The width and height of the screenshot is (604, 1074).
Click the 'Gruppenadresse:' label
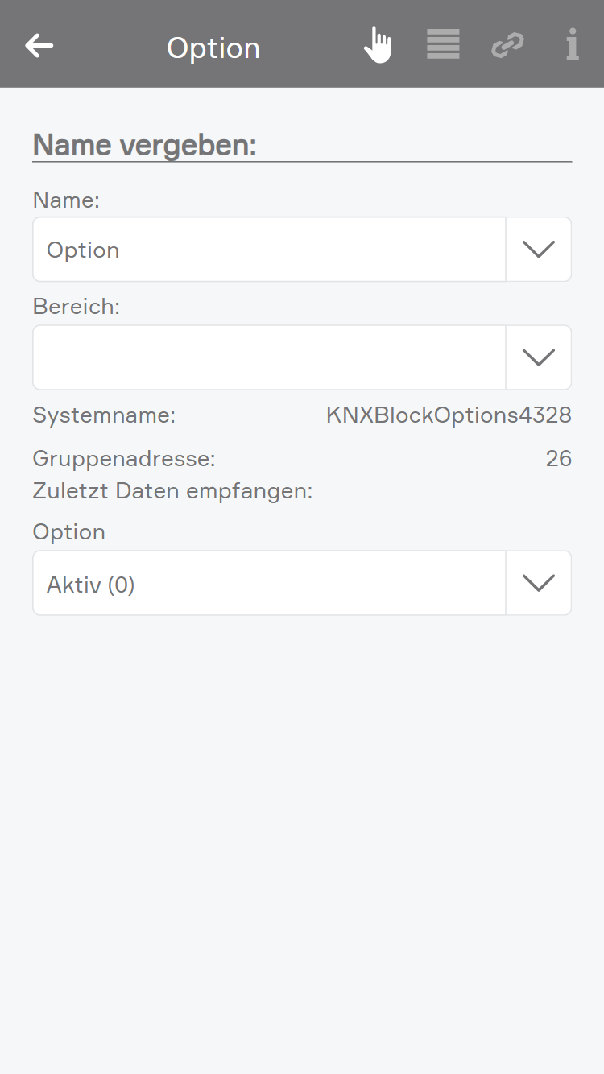click(124, 459)
